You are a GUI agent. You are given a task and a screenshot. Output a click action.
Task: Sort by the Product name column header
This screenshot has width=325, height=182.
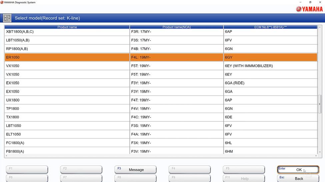67,27
